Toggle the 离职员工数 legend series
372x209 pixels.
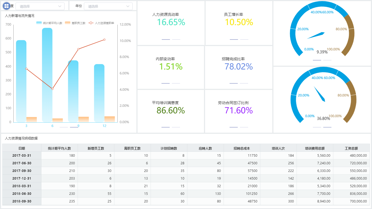click(x=75, y=23)
